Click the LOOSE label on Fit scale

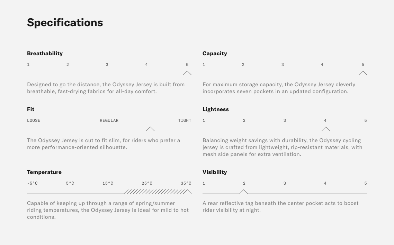(34, 120)
